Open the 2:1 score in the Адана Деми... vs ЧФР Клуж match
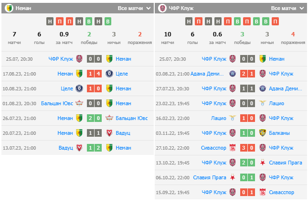The image size is (308, 208). [247, 74]
